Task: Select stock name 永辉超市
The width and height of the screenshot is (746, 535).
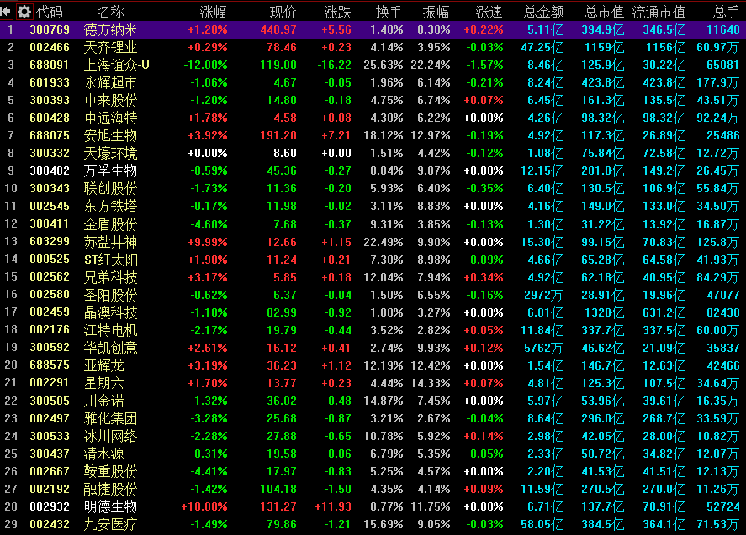Action: coord(110,82)
